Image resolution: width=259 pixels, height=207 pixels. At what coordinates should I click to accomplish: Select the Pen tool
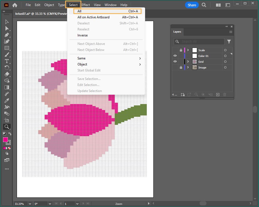7,35
